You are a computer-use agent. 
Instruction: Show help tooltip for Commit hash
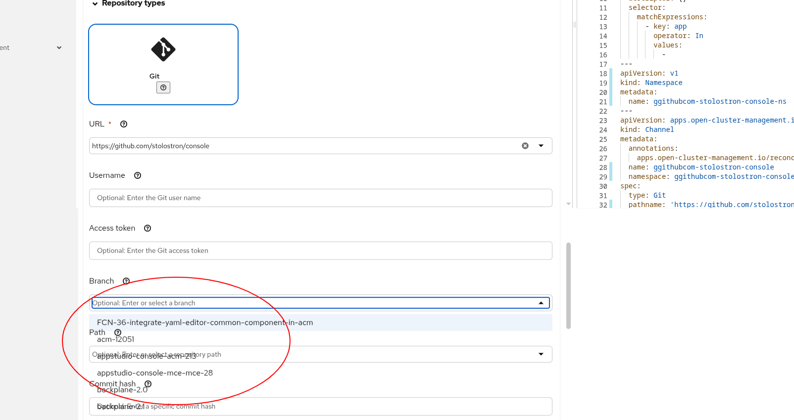pos(148,384)
